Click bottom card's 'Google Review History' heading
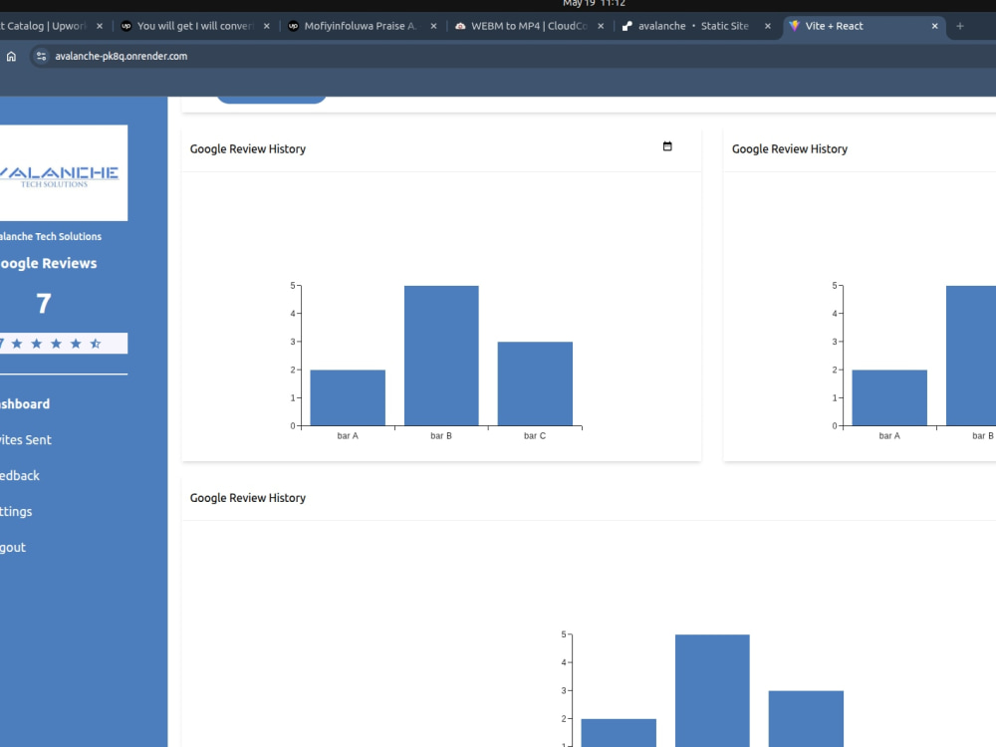996x747 pixels. click(248, 498)
